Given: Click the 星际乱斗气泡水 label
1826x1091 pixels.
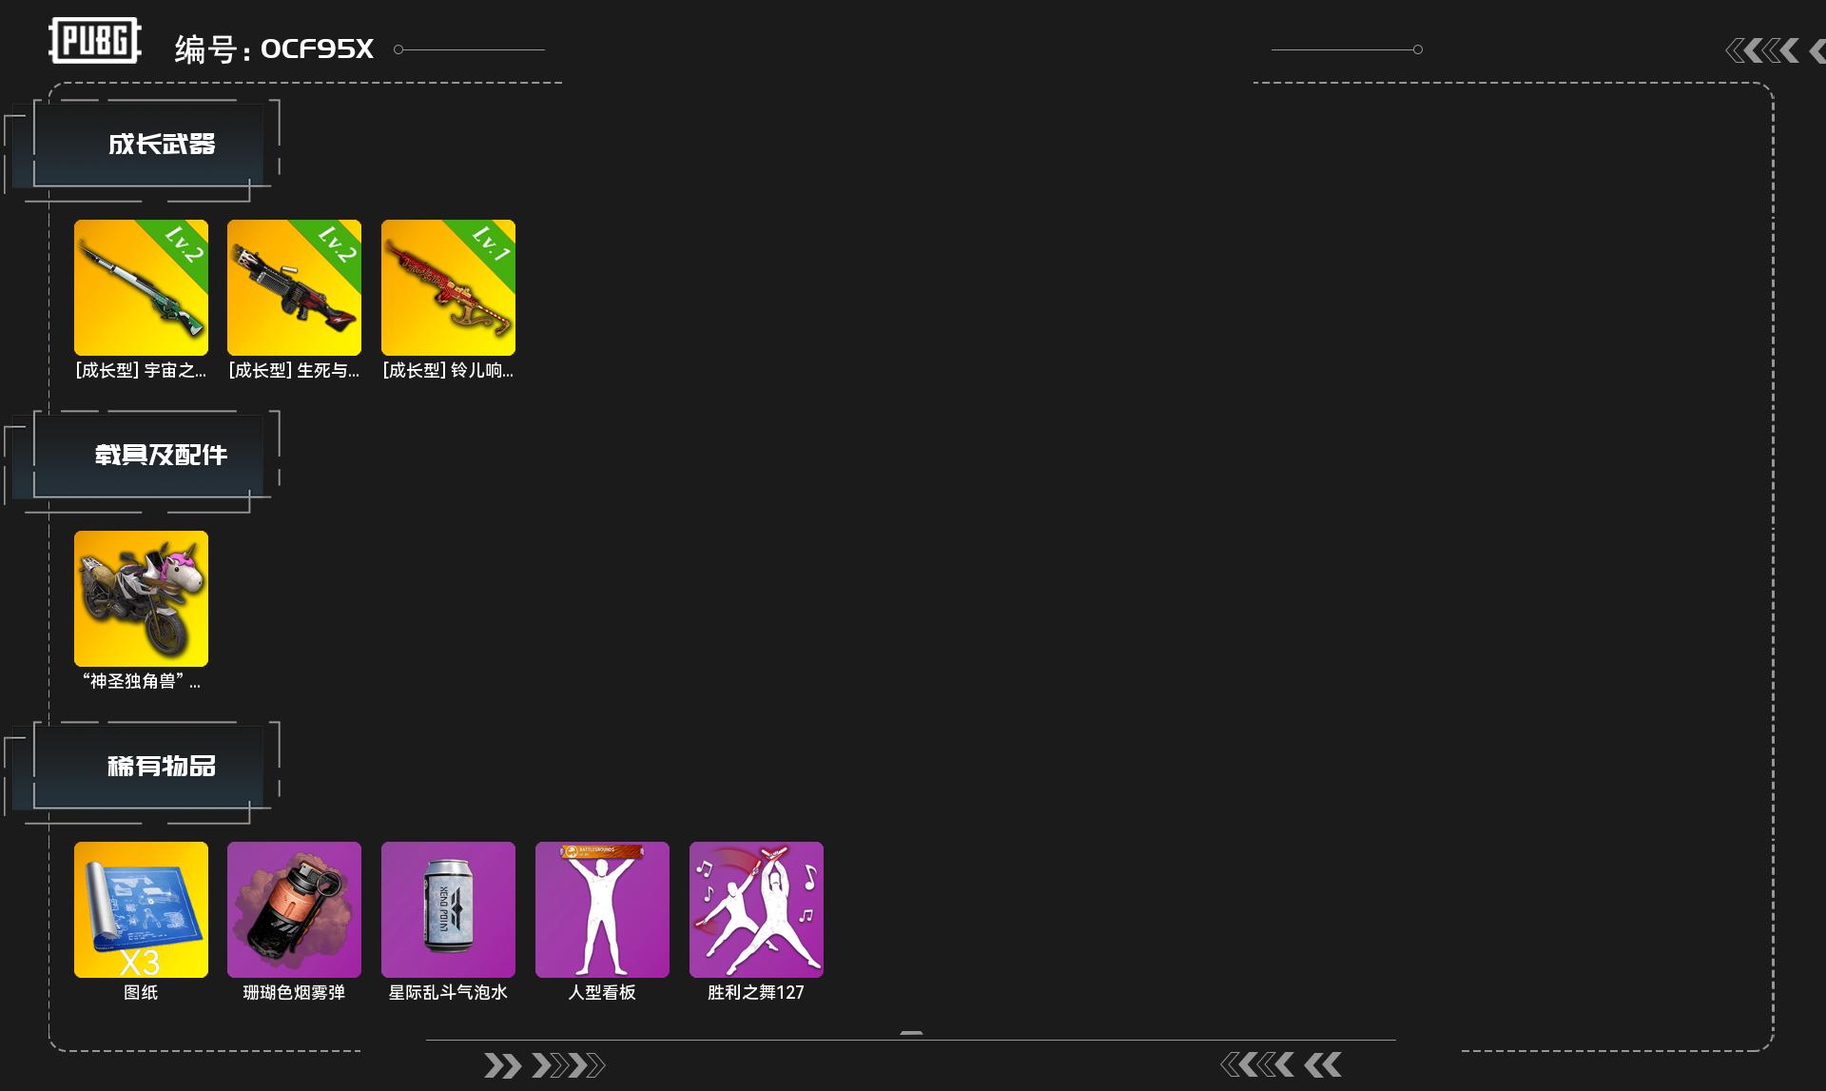Looking at the screenshot, I should (x=448, y=992).
